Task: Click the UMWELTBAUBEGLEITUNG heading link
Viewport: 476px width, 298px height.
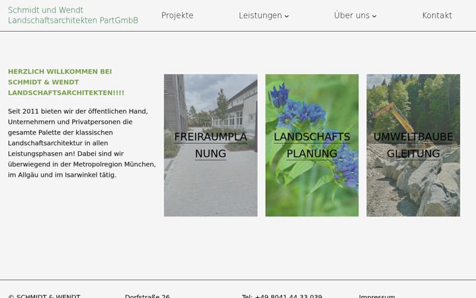Action: [413, 145]
